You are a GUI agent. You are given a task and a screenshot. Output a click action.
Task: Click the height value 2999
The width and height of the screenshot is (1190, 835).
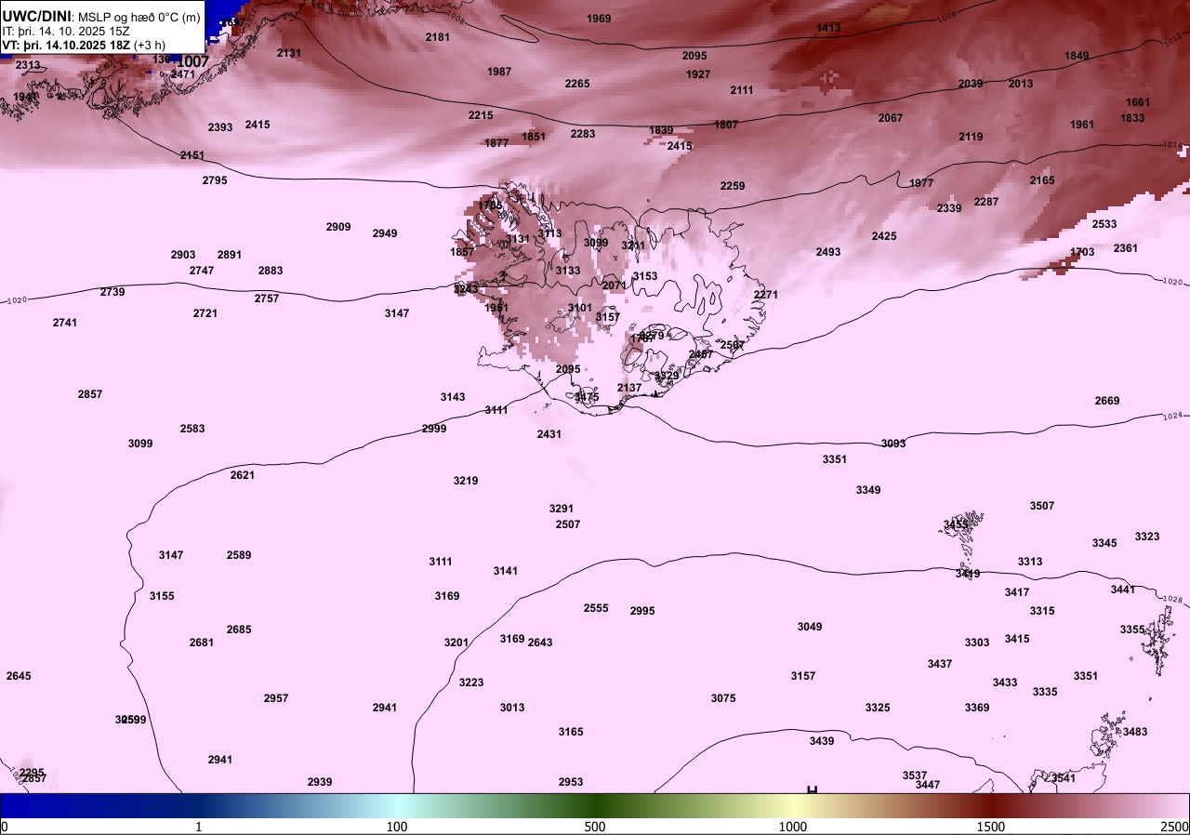[434, 429]
